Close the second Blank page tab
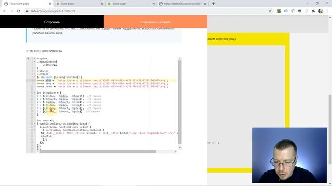Viewport: 332px width, 186px height. coord(102,4)
